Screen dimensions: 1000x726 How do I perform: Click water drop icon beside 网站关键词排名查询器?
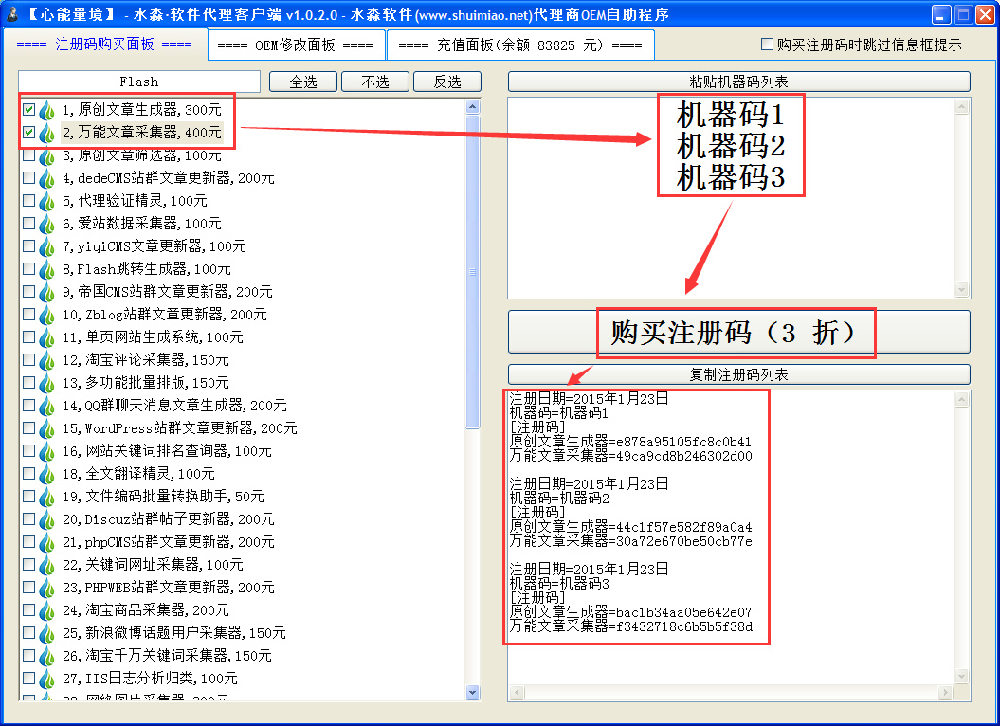point(46,452)
